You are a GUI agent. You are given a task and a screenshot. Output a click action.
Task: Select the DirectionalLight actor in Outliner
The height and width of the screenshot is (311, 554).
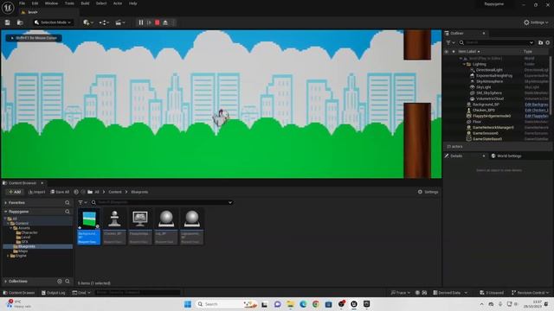tap(489, 70)
